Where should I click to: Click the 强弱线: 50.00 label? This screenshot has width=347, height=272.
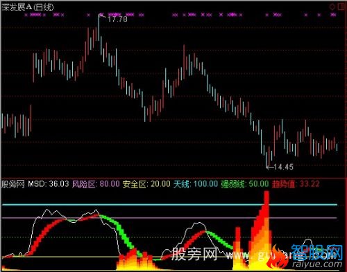pyautogui.click(x=245, y=184)
